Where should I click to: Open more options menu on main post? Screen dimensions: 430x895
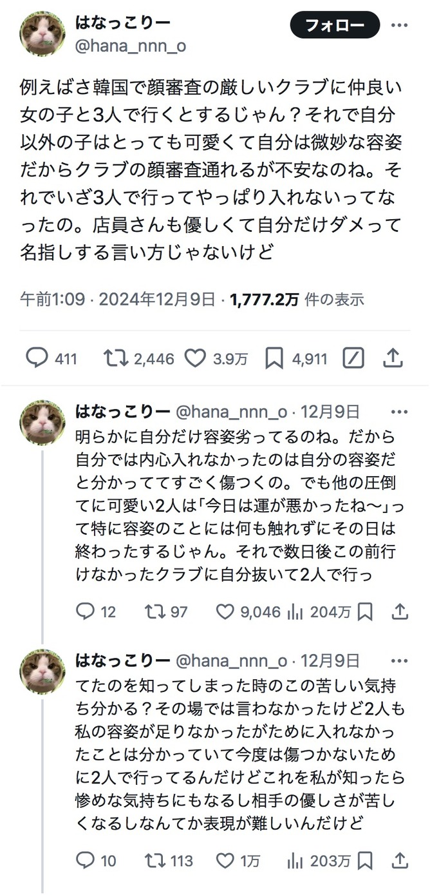[x=400, y=26]
